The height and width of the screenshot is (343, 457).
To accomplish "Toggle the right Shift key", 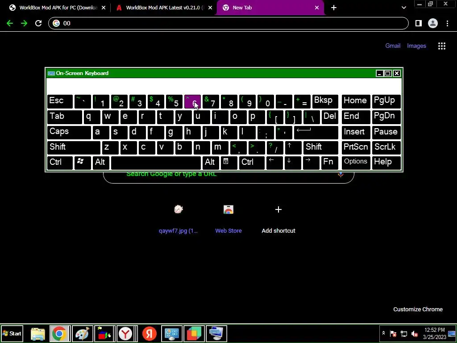I will point(320,147).
